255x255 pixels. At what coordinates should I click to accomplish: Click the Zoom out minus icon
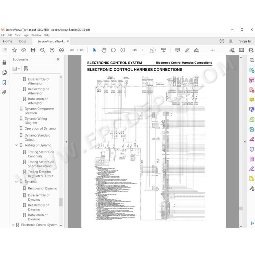point(113,50)
